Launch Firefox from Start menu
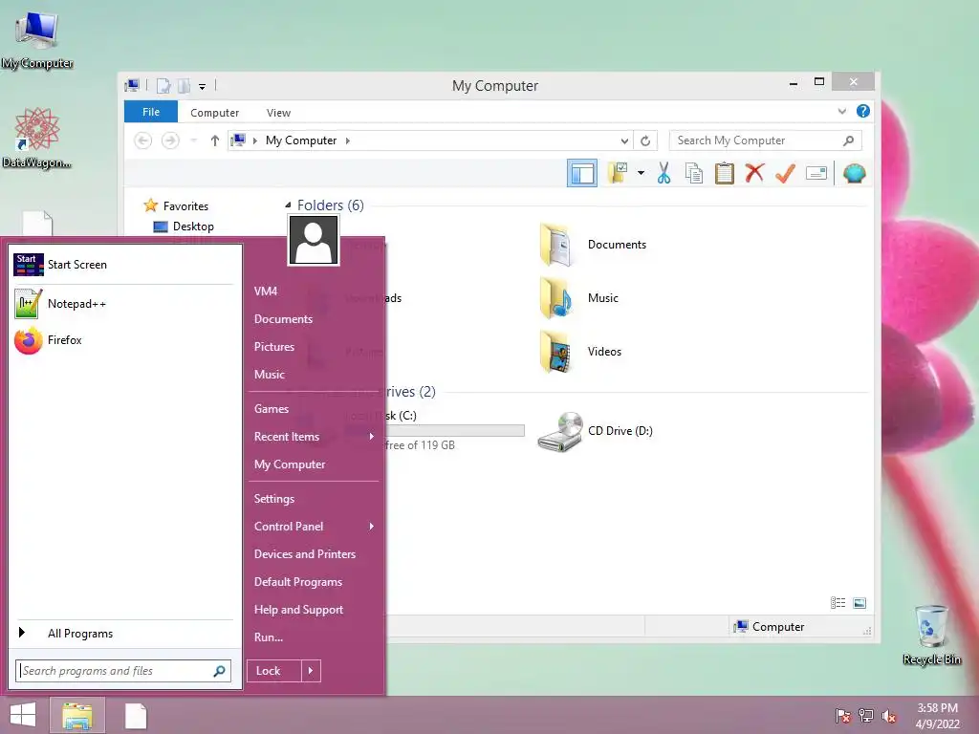Viewport: 979px width, 734px height. coord(123,340)
